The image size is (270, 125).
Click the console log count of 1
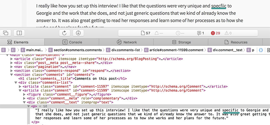click(201, 33)
